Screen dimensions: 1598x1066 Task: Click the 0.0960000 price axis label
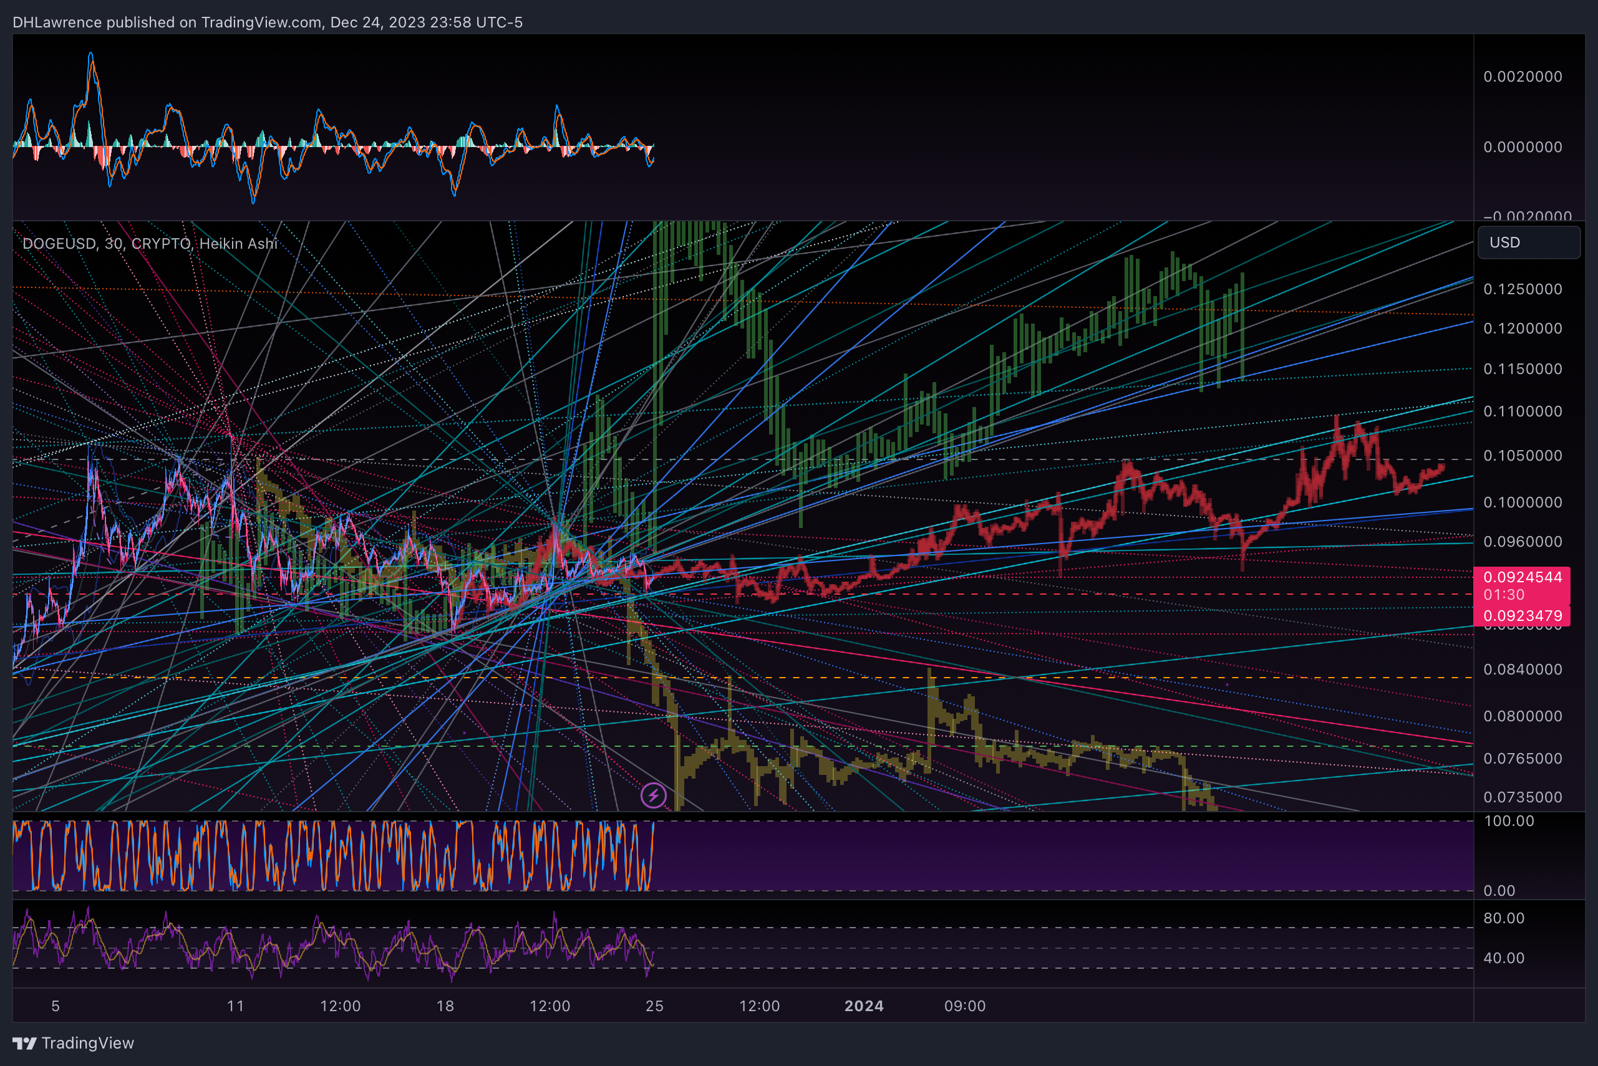1523,542
